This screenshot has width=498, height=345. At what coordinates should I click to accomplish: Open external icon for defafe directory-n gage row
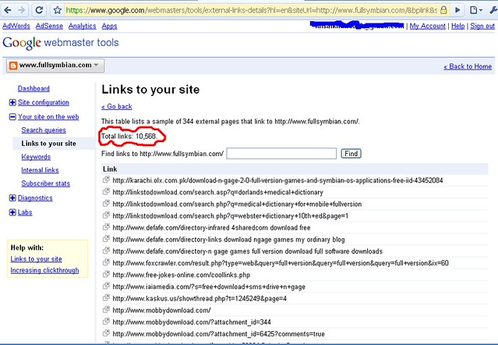106,251
